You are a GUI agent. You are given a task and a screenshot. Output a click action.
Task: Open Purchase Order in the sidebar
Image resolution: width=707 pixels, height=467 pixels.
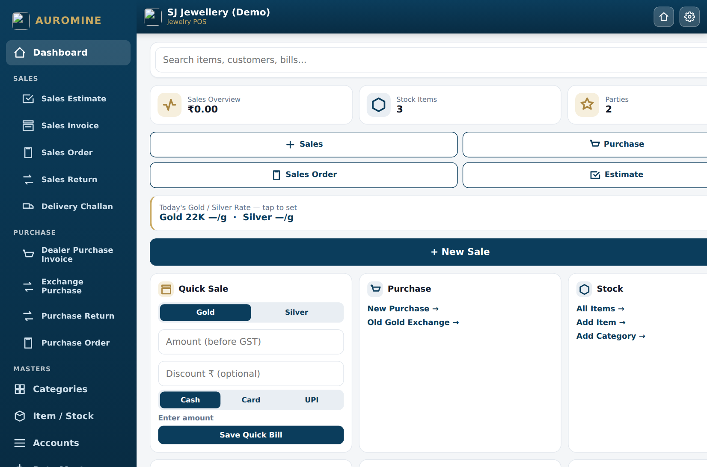68,343
